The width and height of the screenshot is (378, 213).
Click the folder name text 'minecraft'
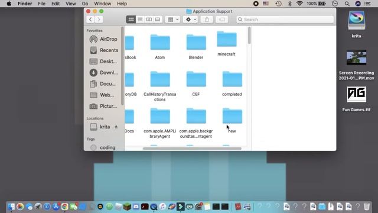(226, 54)
